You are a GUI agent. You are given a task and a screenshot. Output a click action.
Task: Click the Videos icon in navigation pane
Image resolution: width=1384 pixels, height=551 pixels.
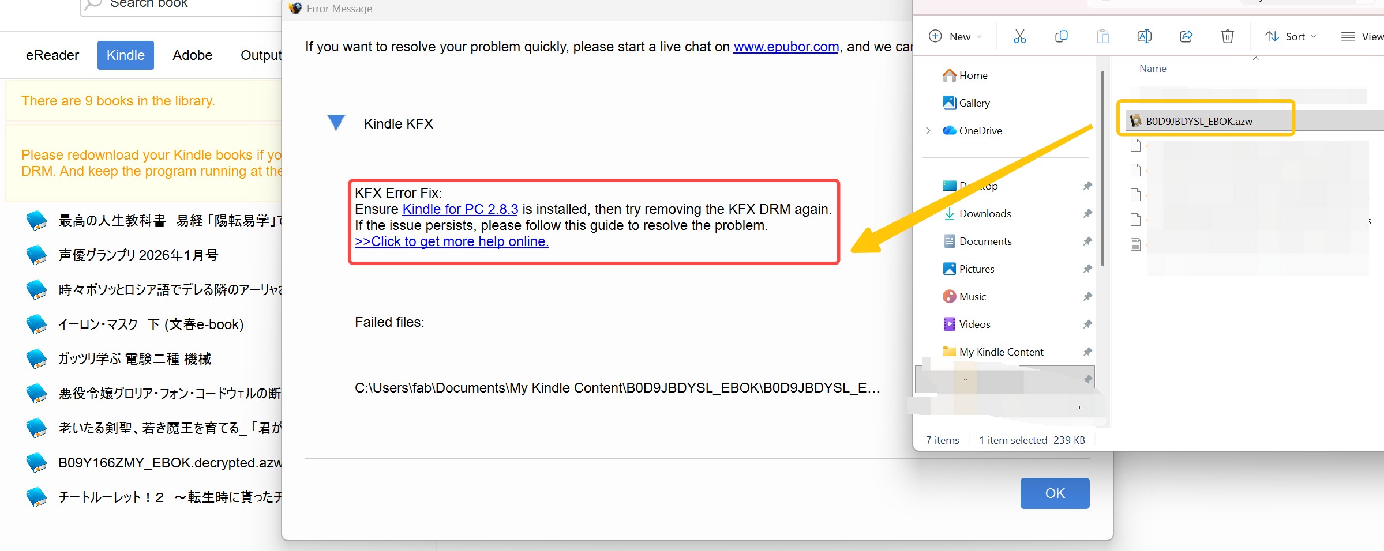tap(949, 324)
